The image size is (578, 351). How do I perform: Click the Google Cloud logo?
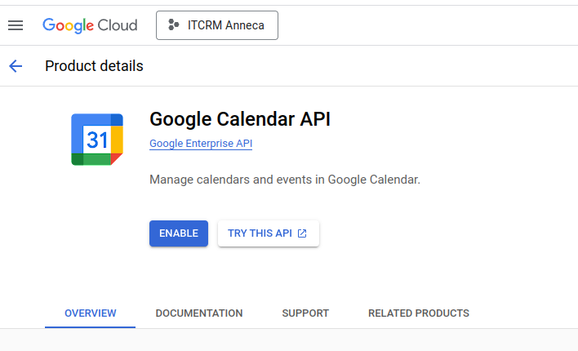pyautogui.click(x=90, y=25)
